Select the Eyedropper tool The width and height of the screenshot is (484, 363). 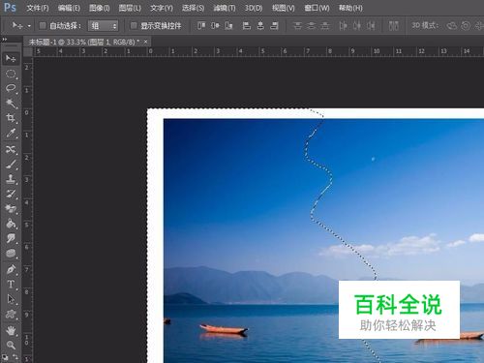point(11,134)
